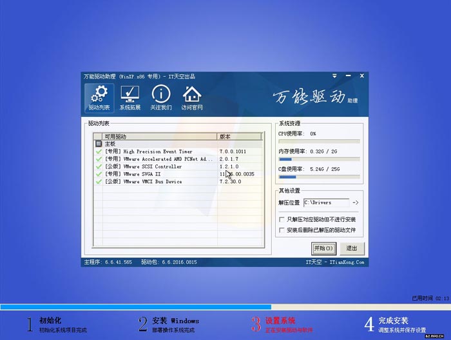The width and height of the screenshot is (451, 340).
Task: Click the C盘使用率 usage progress bar
Action: click(x=319, y=177)
